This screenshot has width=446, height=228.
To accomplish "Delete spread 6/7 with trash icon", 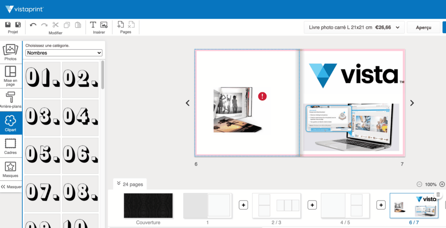I will coord(438,194).
